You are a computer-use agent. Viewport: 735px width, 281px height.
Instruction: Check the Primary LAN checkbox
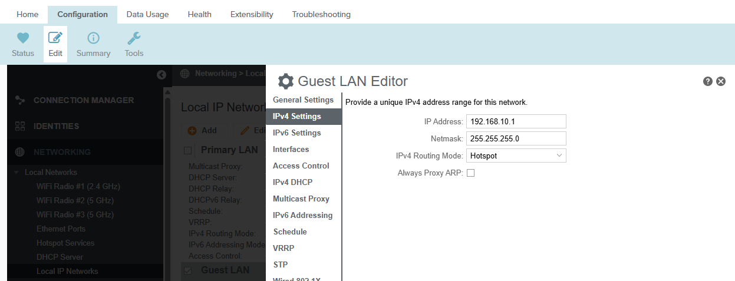[188, 150]
